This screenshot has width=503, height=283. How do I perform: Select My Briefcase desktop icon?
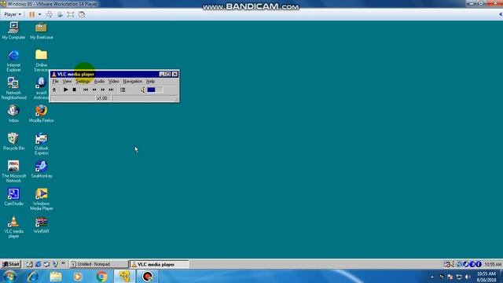pyautogui.click(x=42, y=31)
